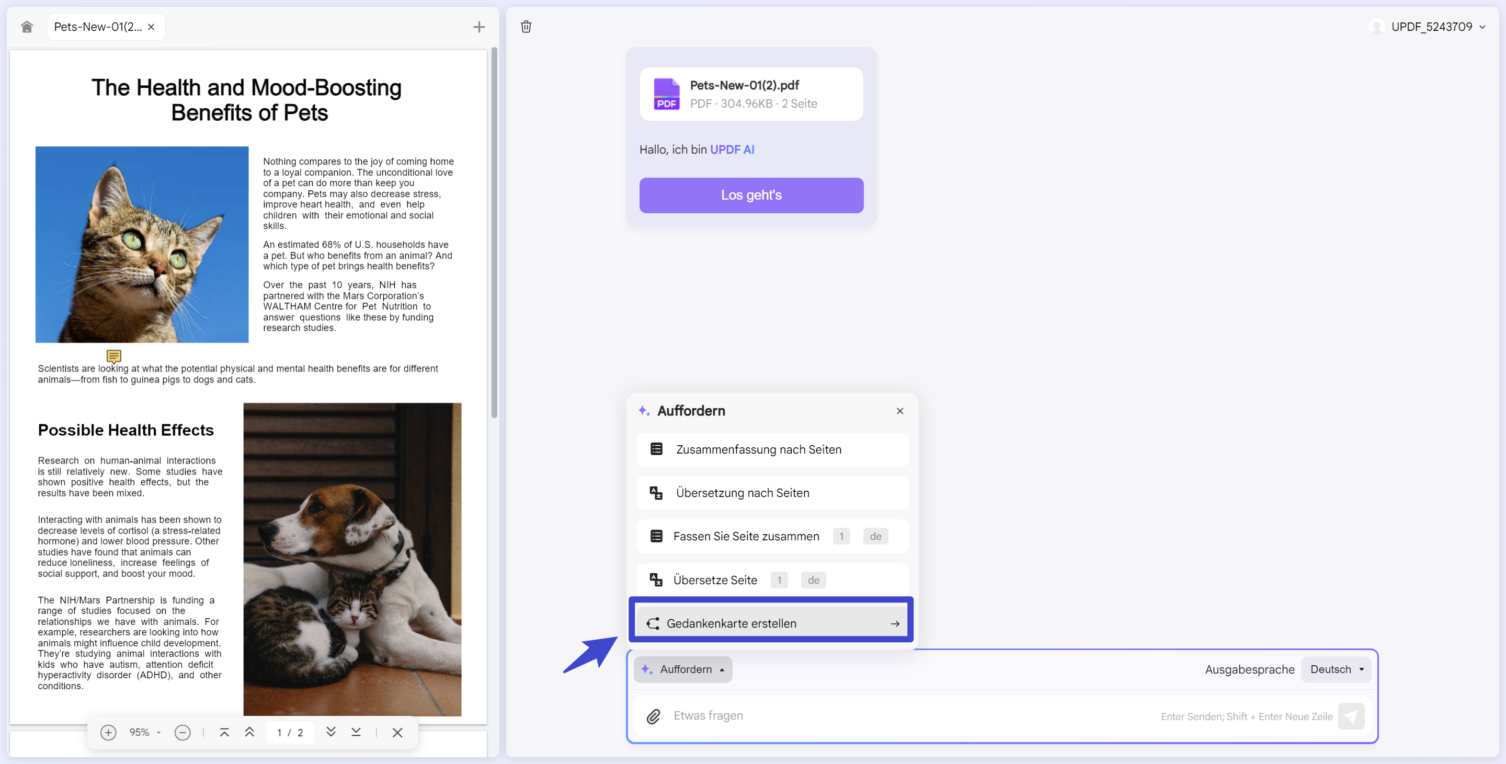Click the paperclip attachment icon
The height and width of the screenshot is (764, 1506).
click(653, 716)
